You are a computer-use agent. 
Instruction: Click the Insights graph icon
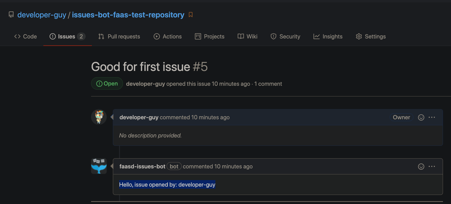click(317, 36)
